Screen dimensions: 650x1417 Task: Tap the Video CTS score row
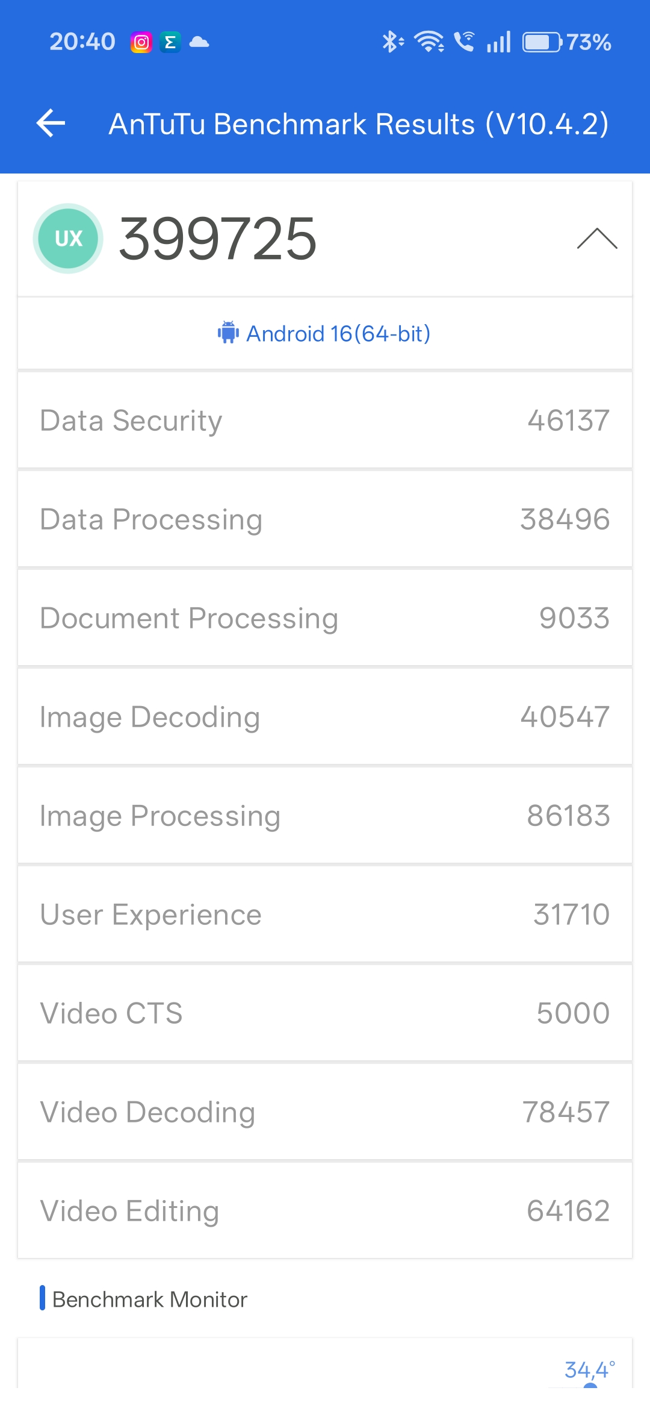pyautogui.click(x=325, y=1013)
